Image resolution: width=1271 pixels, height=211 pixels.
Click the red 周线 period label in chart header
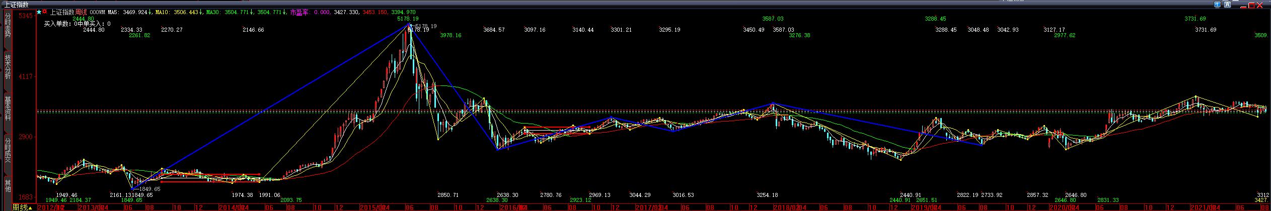[81, 12]
